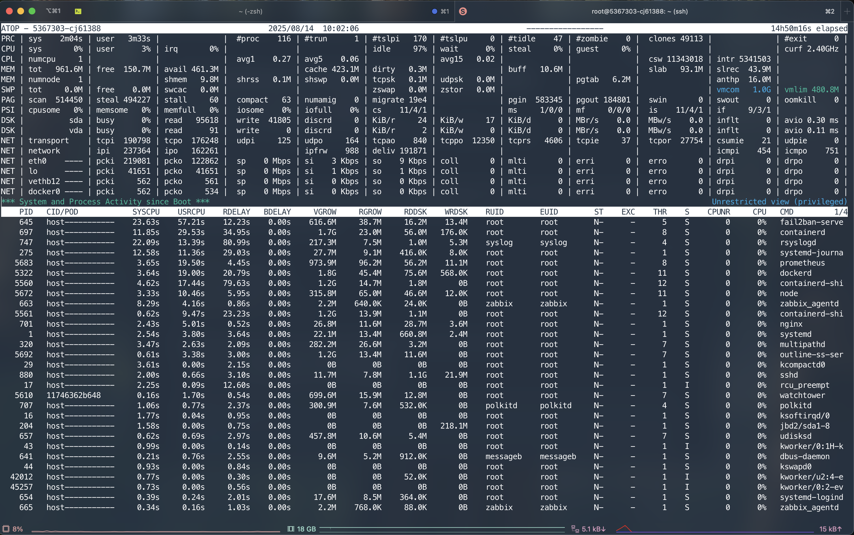Click the curf 2.40GHz CPU frequency
854x535 pixels.
[x=812, y=49]
